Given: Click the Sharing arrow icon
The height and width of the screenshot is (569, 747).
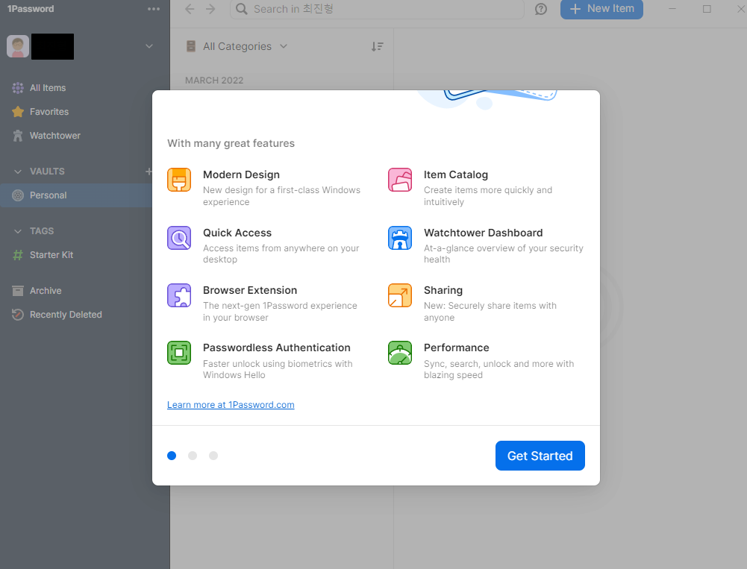Looking at the screenshot, I should (400, 296).
